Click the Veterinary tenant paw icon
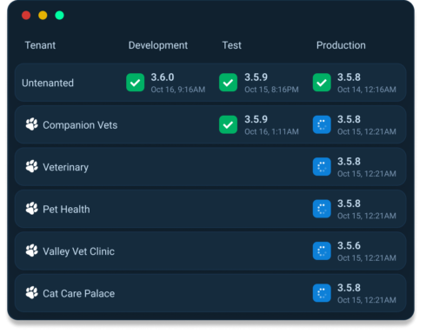426x334 pixels. coord(31,166)
